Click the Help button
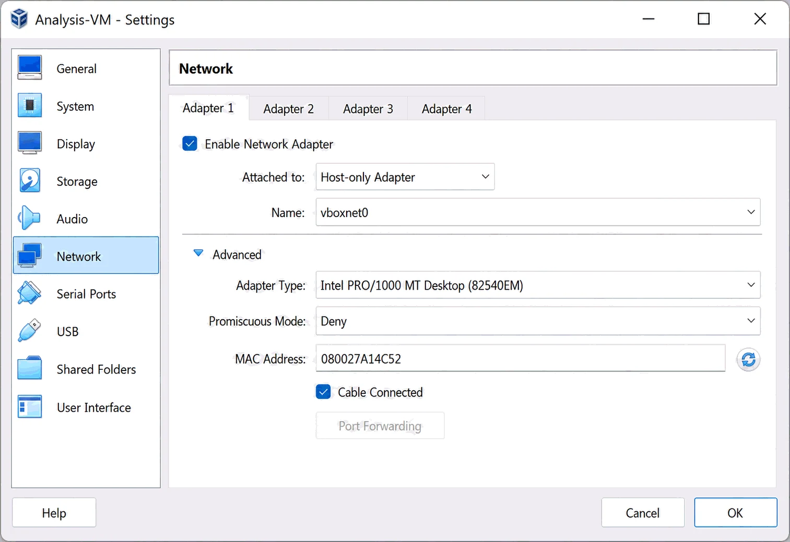Viewport: 790px width, 542px height. (x=54, y=513)
